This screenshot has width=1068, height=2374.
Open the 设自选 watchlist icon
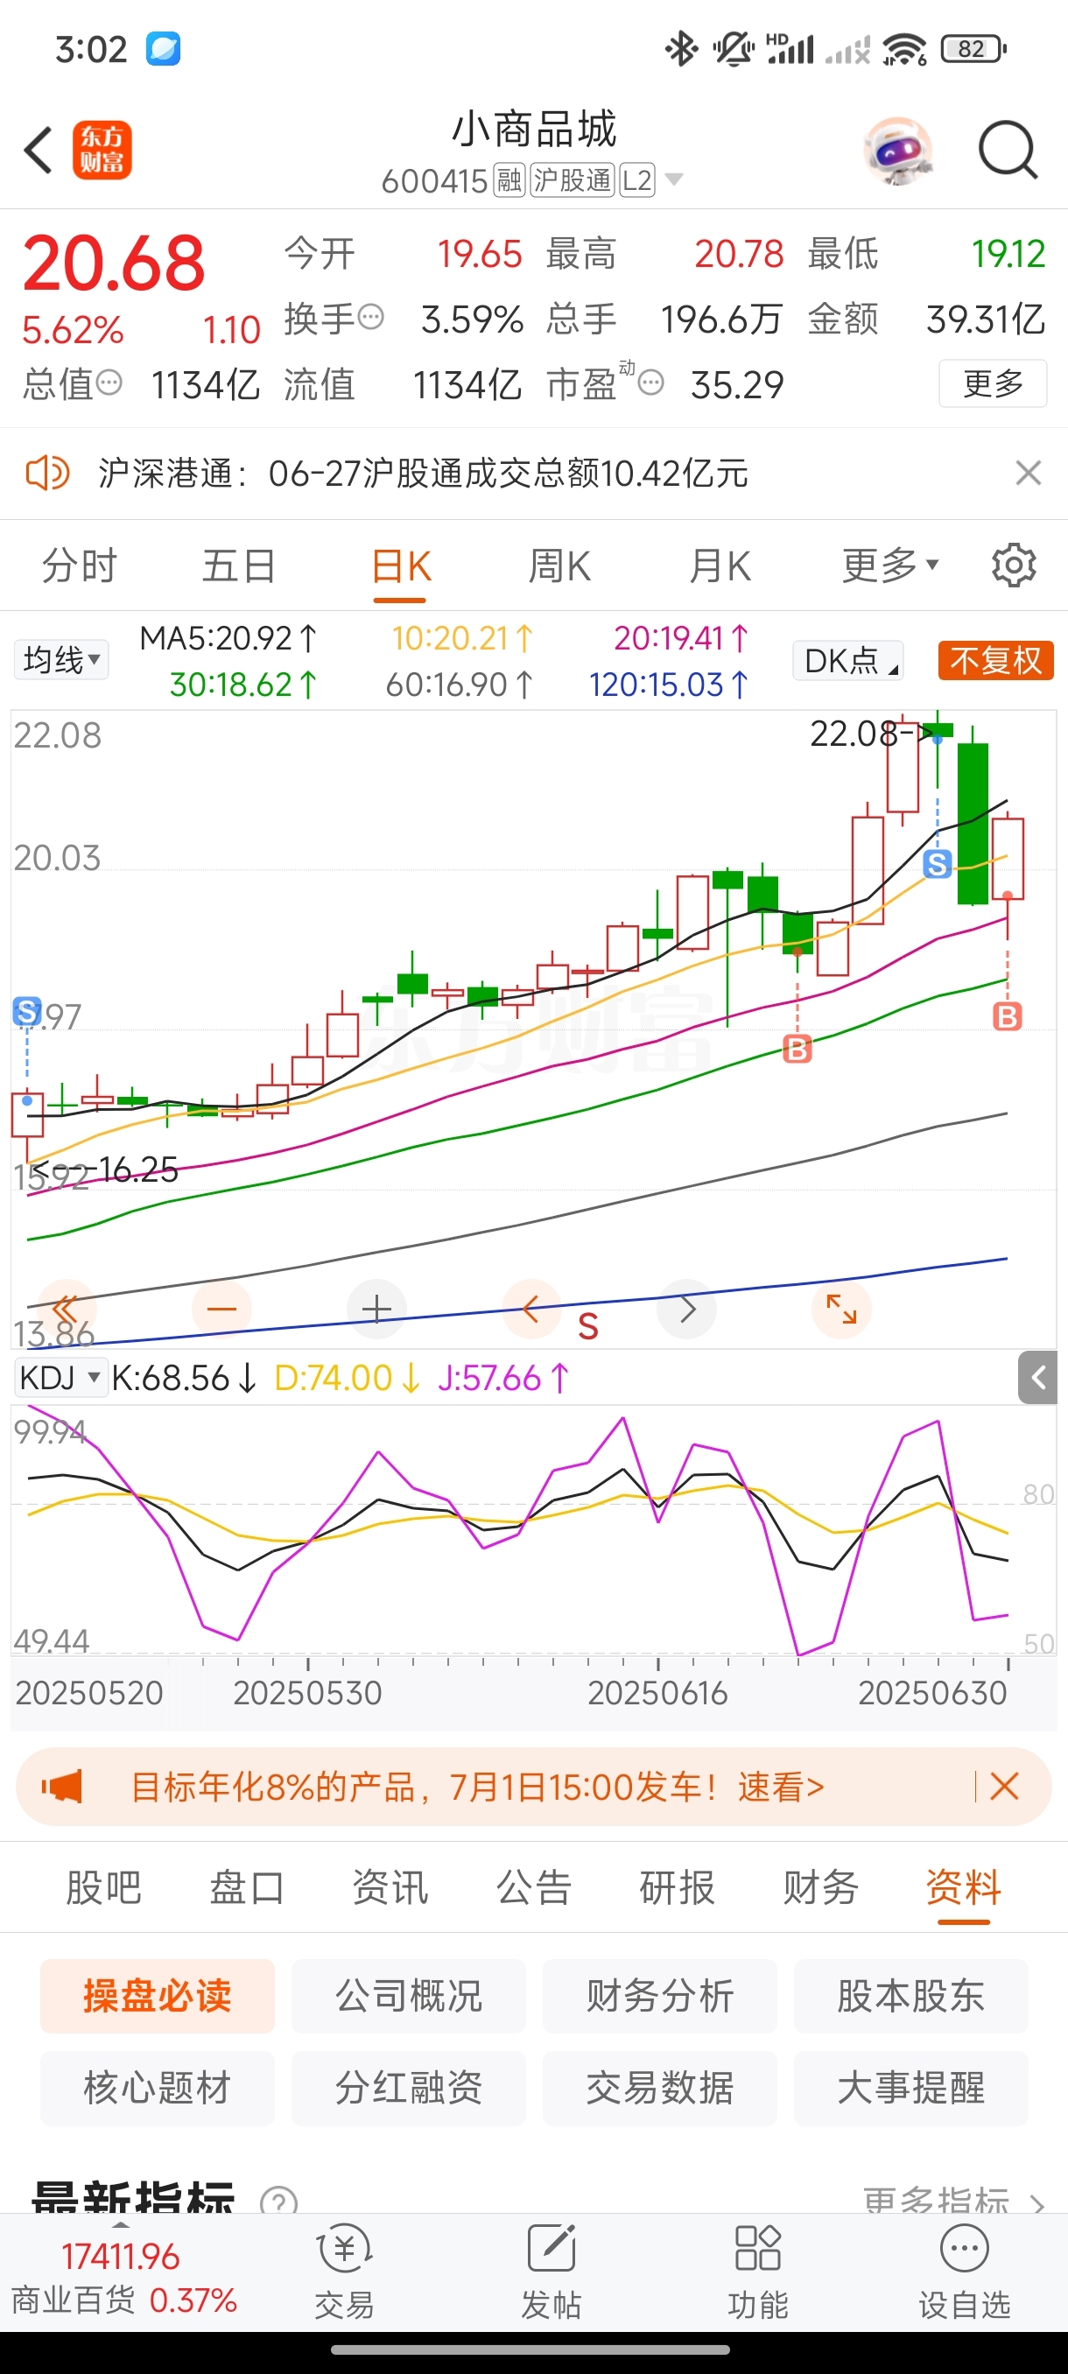(x=965, y=2272)
